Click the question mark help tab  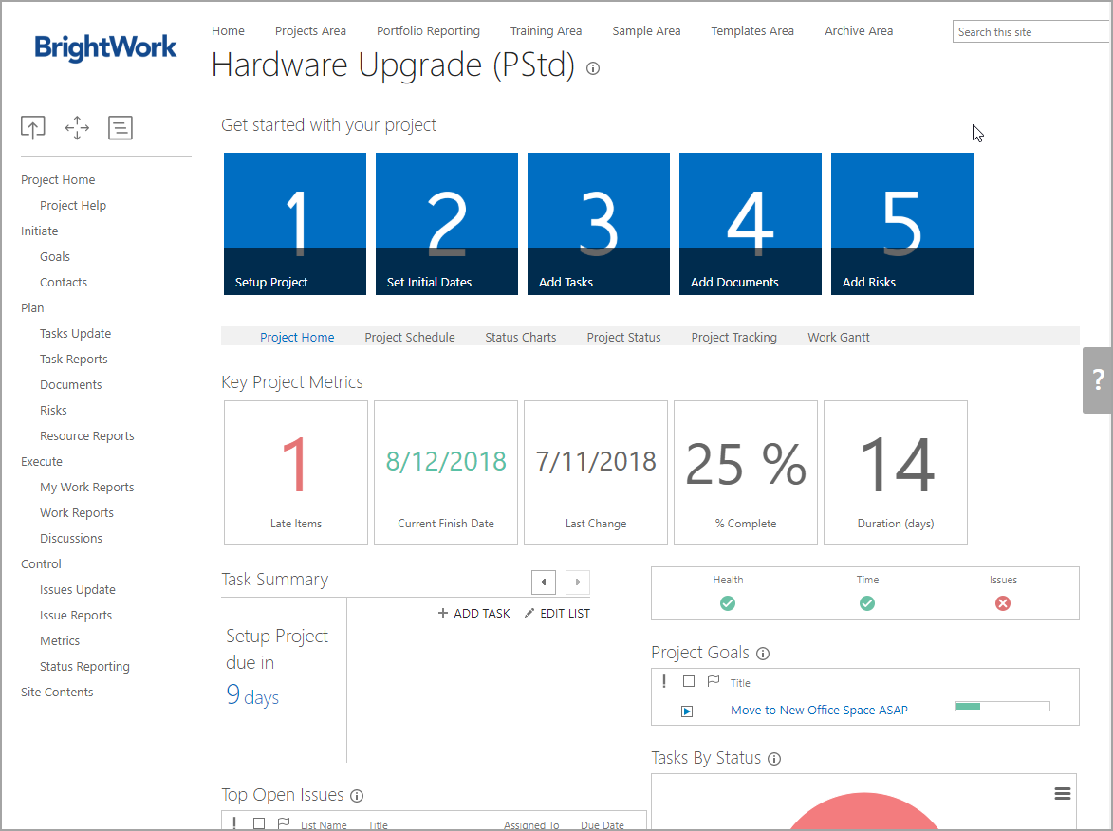coord(1098,379)
